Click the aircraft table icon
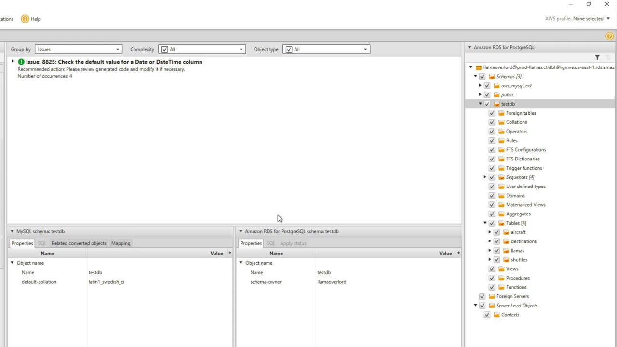This screenshot has width=617, height=347. (x=506, y=232)
